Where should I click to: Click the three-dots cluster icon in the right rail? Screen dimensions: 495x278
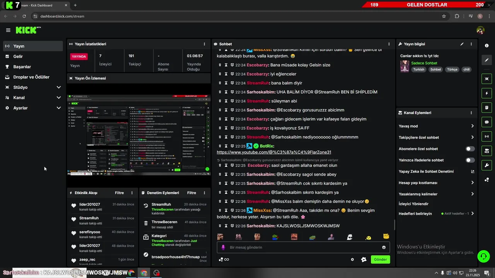[486, 180]
